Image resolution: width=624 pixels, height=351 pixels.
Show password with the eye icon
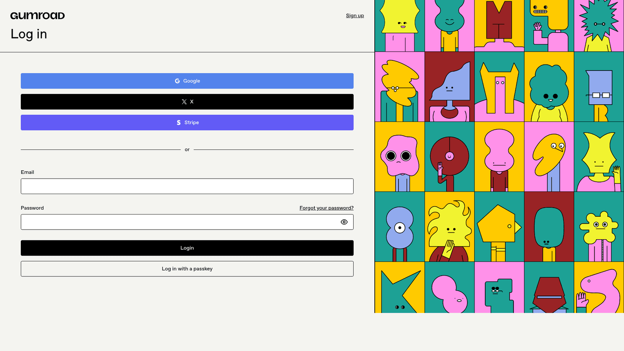(x=344, y=222)
